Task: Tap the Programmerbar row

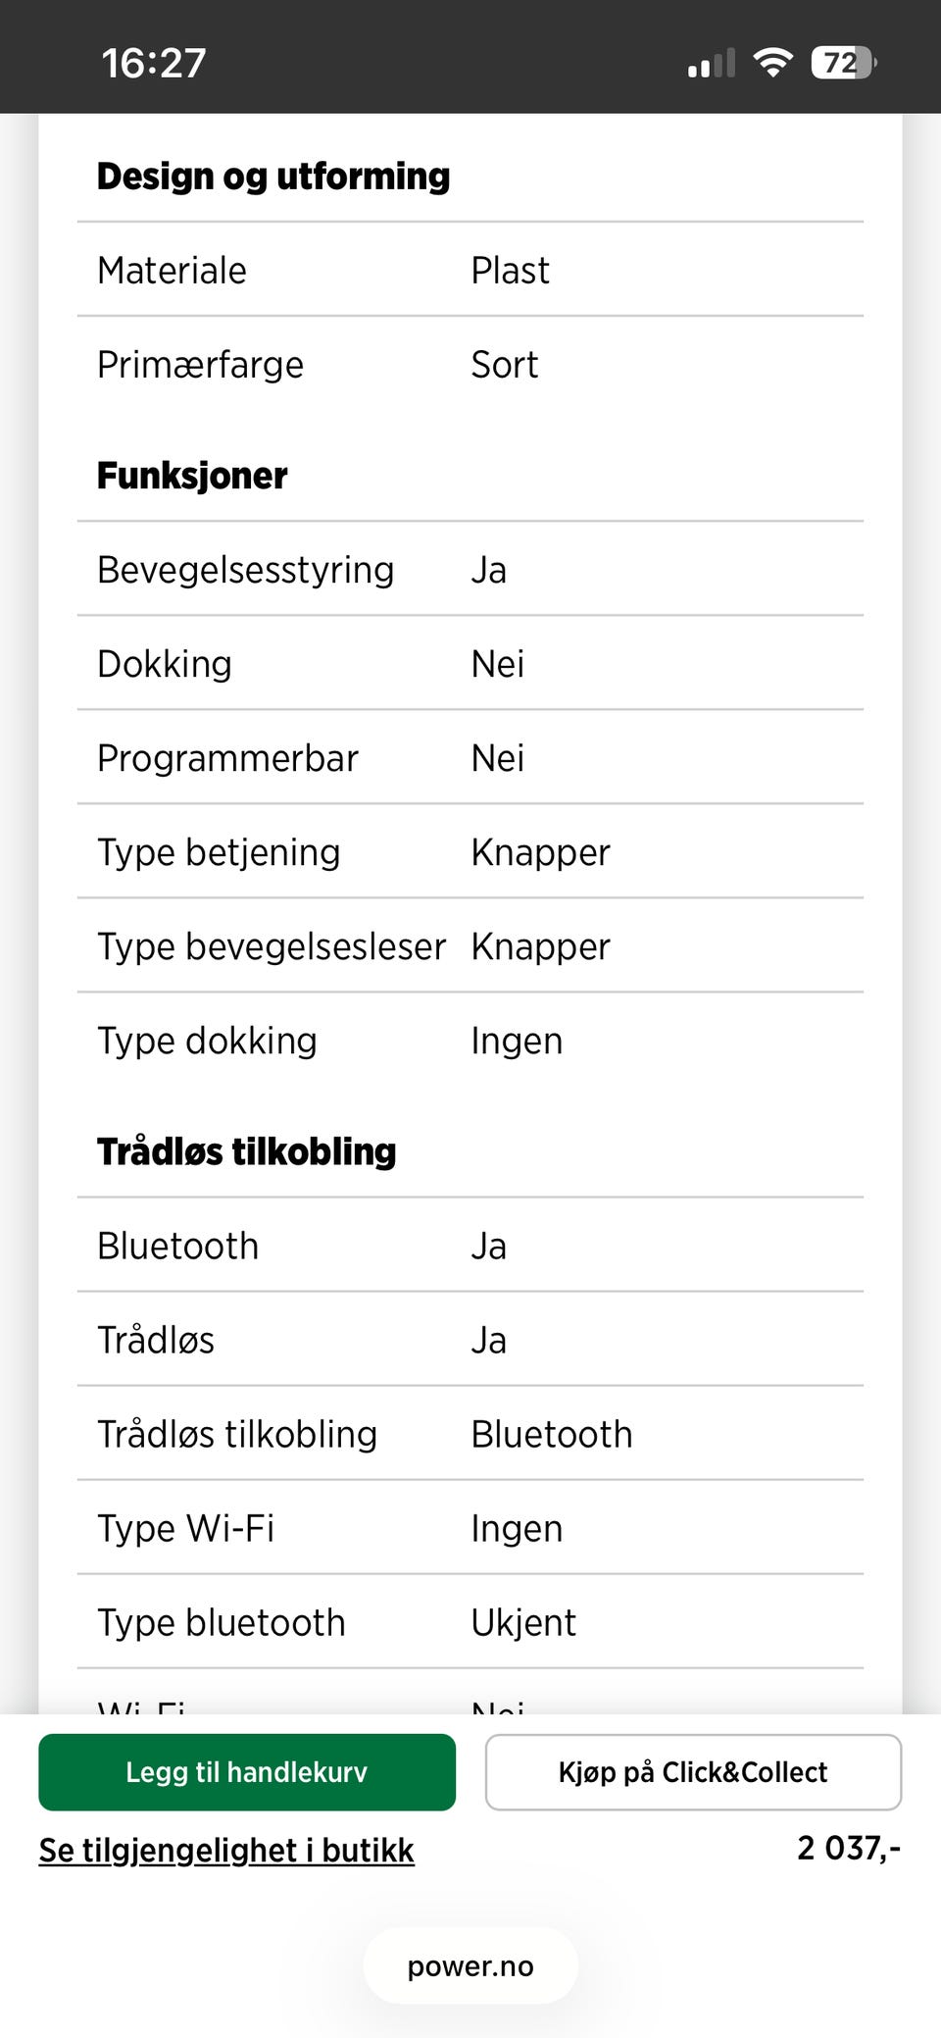Action: pyautogui.click(x=470, y=758)
